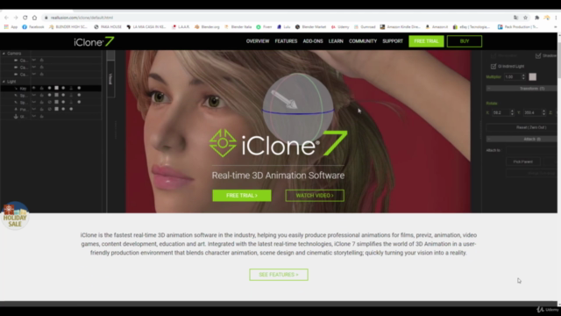Select the Key light row in the scene list
Viewport: 561px width, 316px height.
(x=51, y=88)
